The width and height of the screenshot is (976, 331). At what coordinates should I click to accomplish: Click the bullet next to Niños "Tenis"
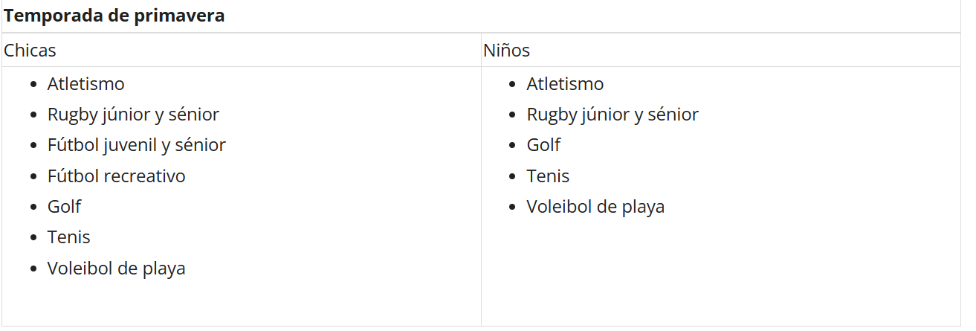pyautogui.click(x=512, y=177)
